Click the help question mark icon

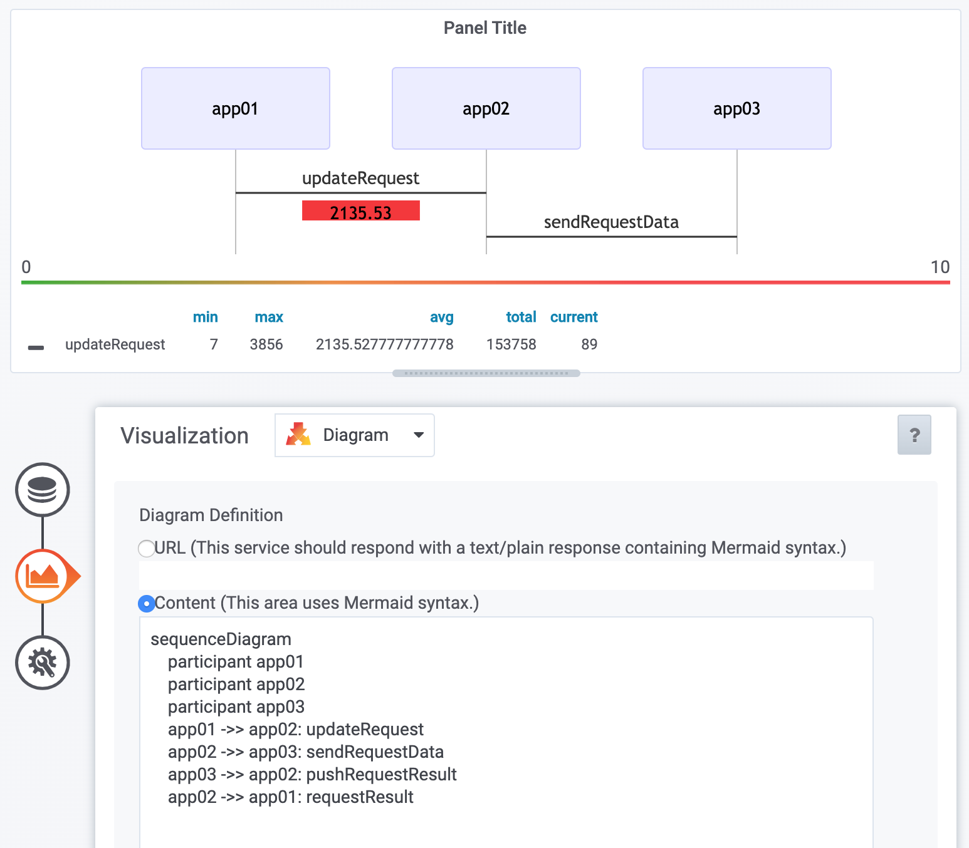914,435
